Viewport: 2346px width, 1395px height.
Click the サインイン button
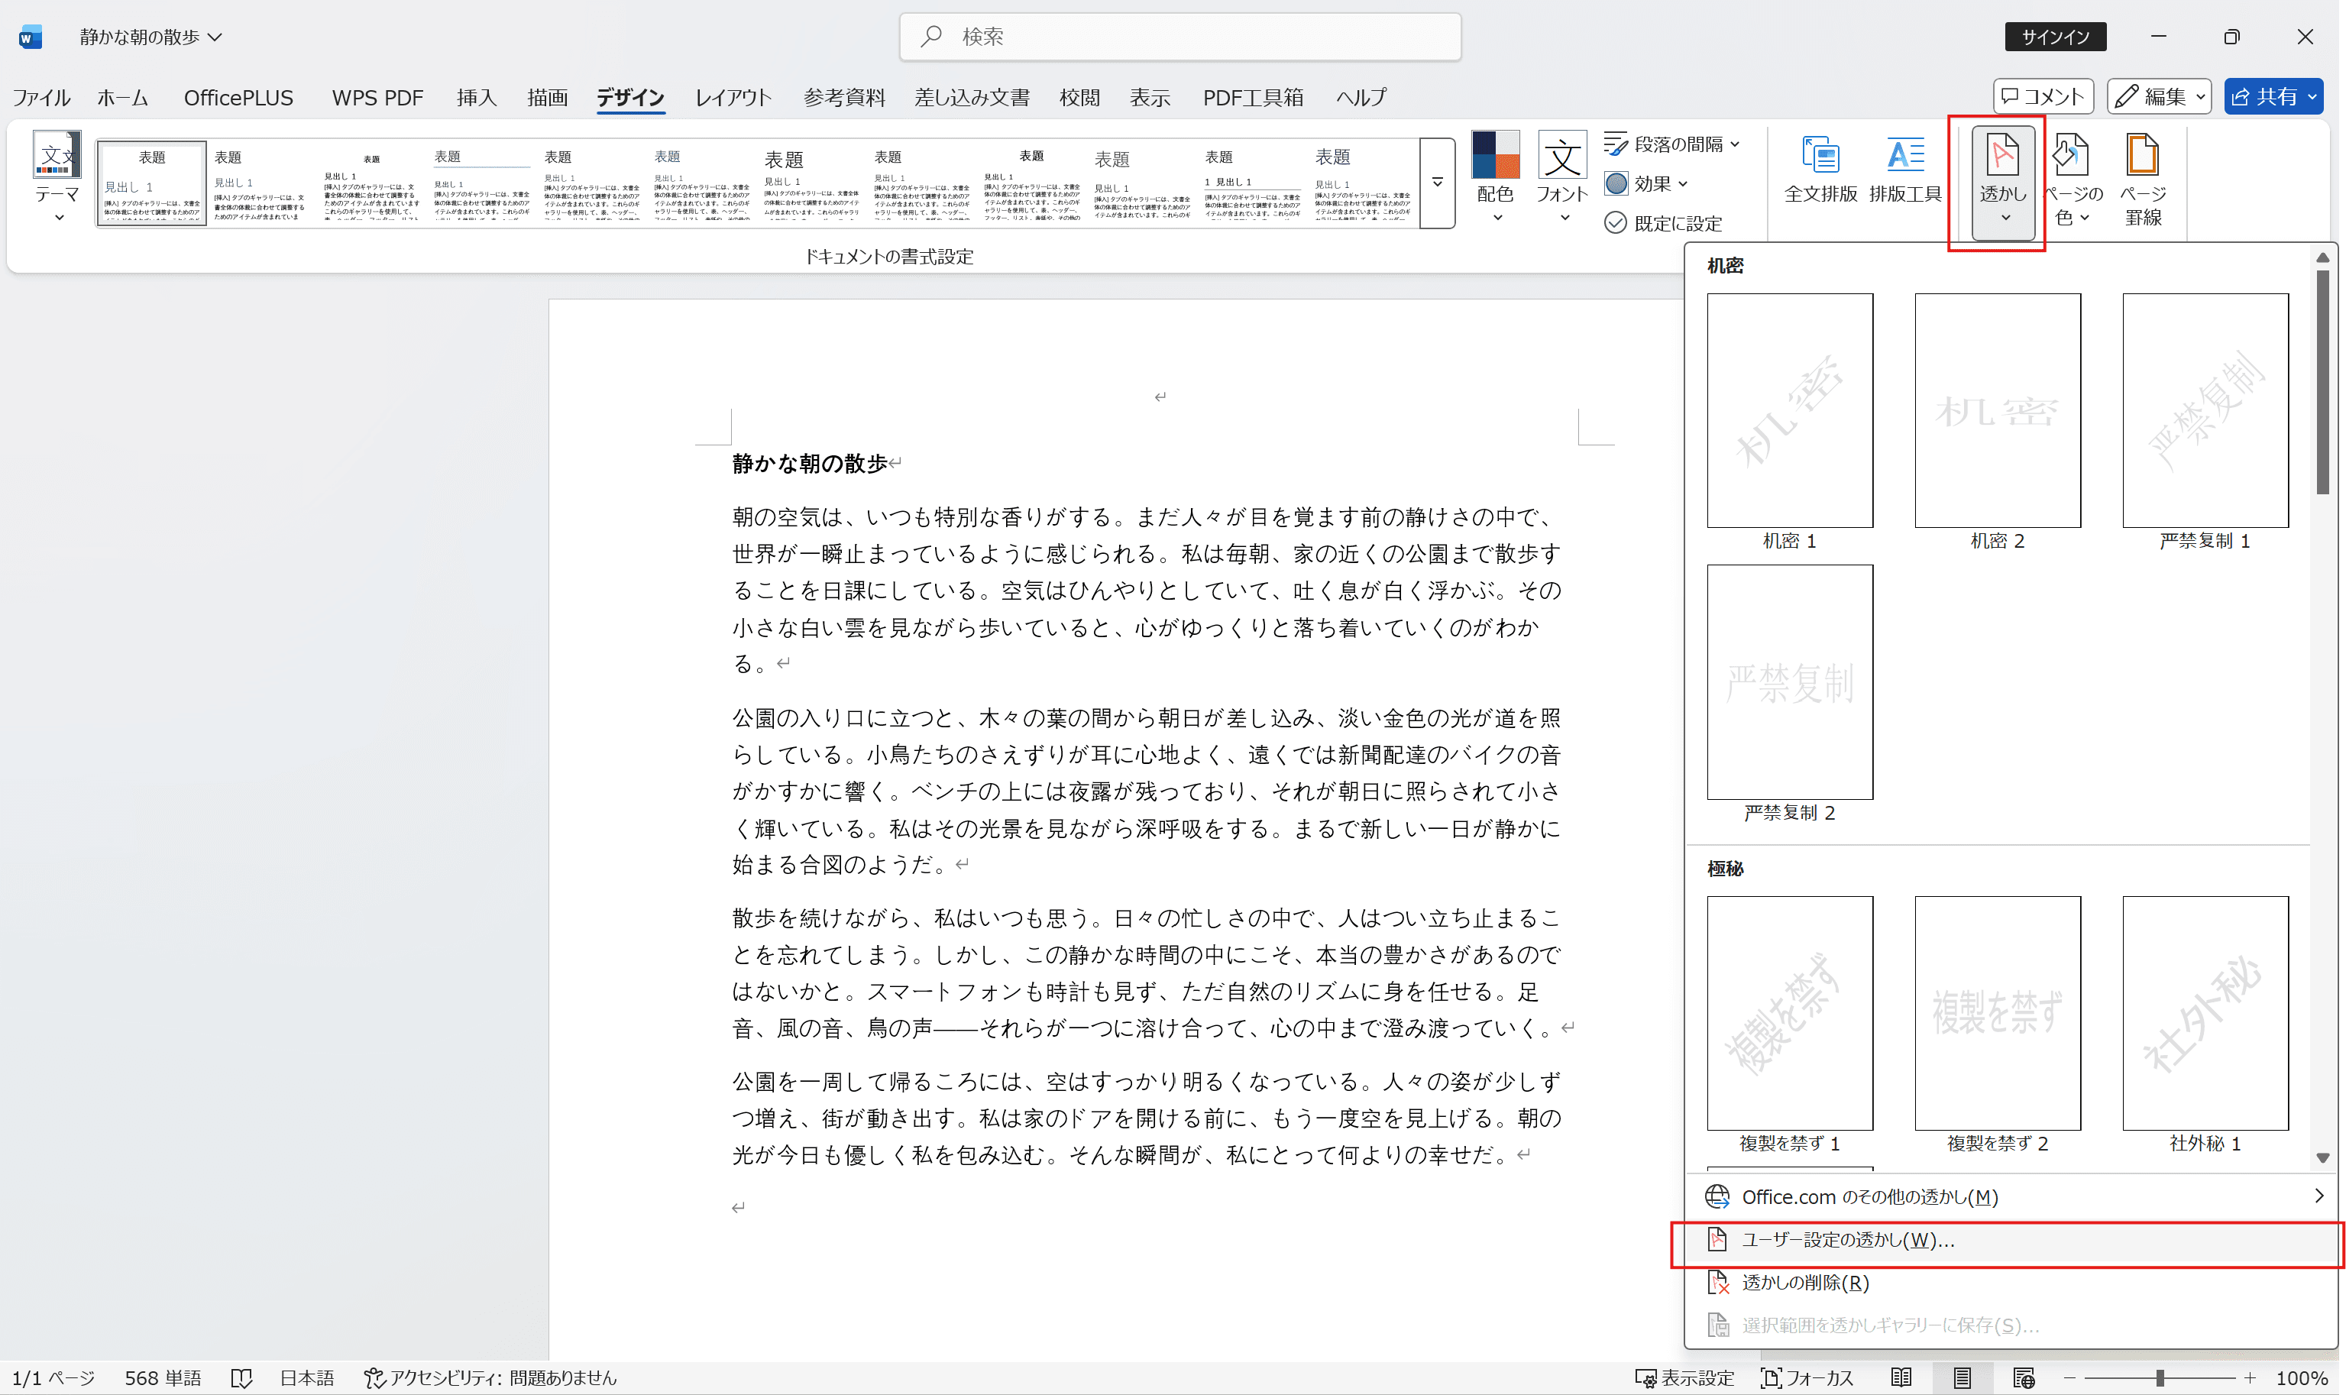pos(2055,37)
